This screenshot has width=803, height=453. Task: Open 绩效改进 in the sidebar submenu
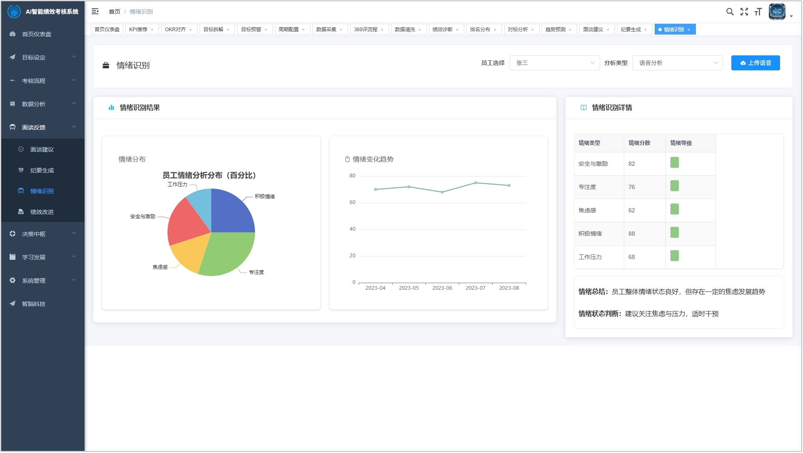pyautogui.click(x=42, y=212)
